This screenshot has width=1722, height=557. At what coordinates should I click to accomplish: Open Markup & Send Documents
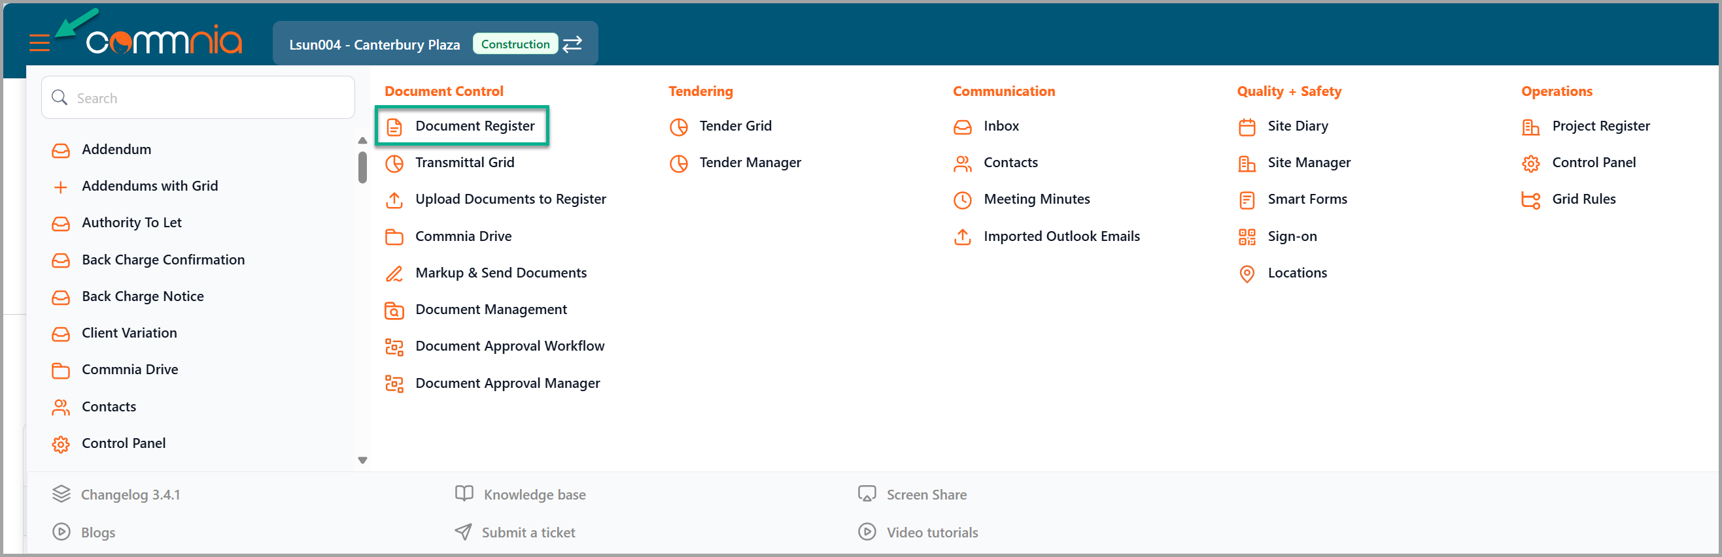(x=501, y=273)
